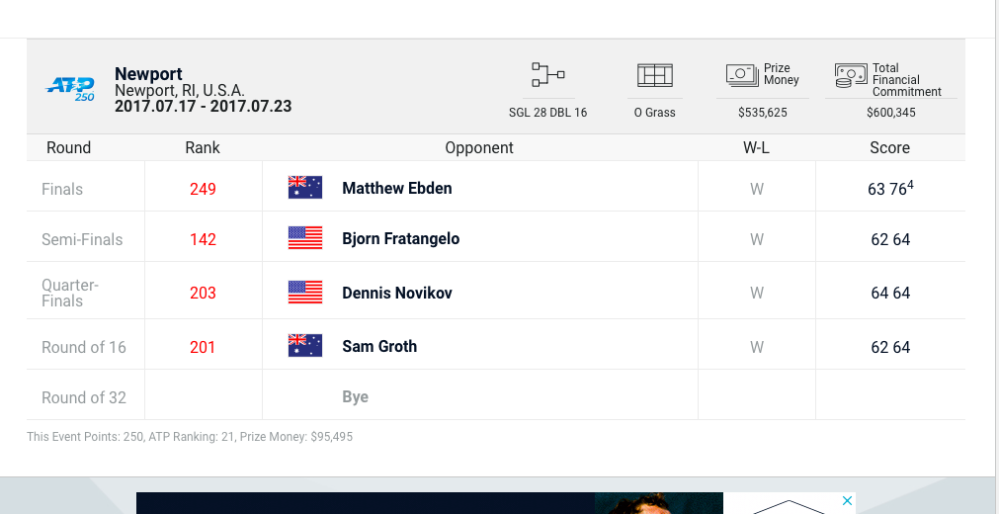Viewport: 999px width, 514px height.
Task: View the Round of 16 score 62 64
Action: click(890, 347)
